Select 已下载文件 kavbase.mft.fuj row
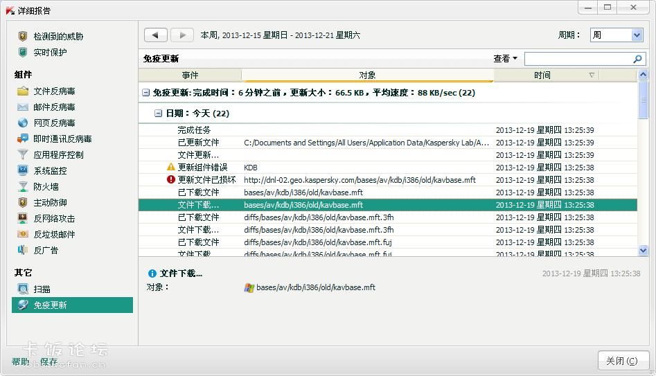Image resolution: width=656 pixels, height=376 pixels. click(x=388, y=242)
